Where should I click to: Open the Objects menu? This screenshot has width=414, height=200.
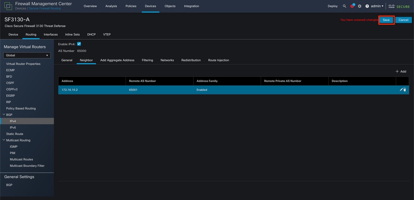pos(170,6)
